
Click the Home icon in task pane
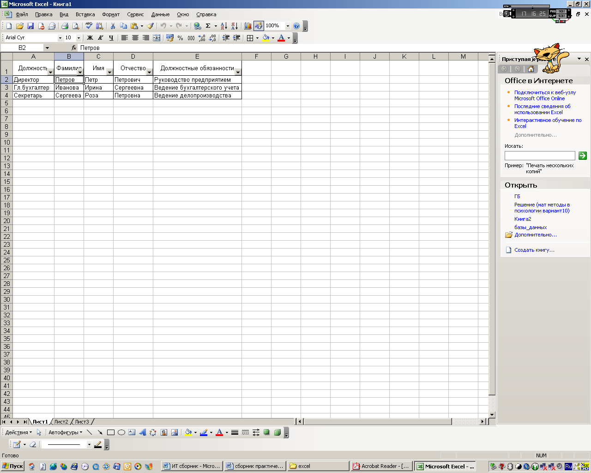pyautogui.click(x=531, y=69)
